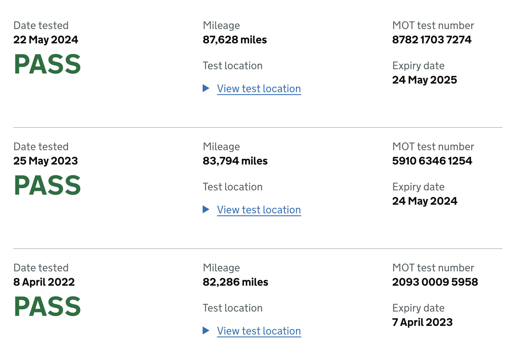Screen dimensions: 515x352
Task: Open View test location for 83,794 miles test
Action: (259, 210)
